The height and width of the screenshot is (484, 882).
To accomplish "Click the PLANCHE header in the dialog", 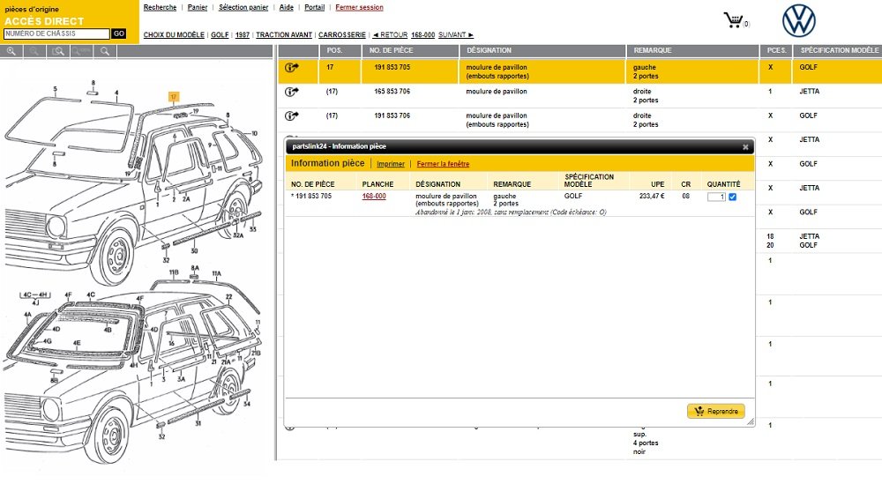I will pyautogui.click(x=378, y=184).
